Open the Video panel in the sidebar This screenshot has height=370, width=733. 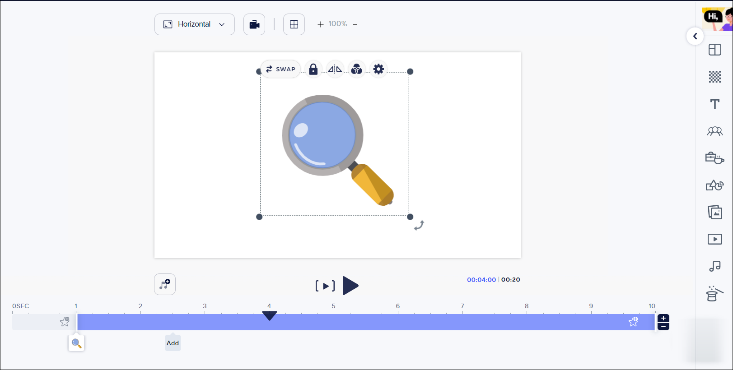[x=714, y=239]
